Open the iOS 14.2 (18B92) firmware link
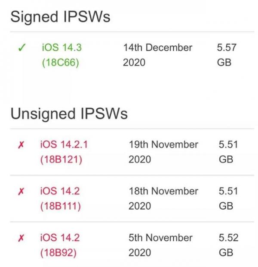258x267 pixels. [60, 245]
